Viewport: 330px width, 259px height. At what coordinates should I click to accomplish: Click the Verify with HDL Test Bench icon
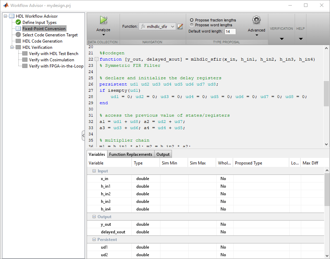point(25,54)
